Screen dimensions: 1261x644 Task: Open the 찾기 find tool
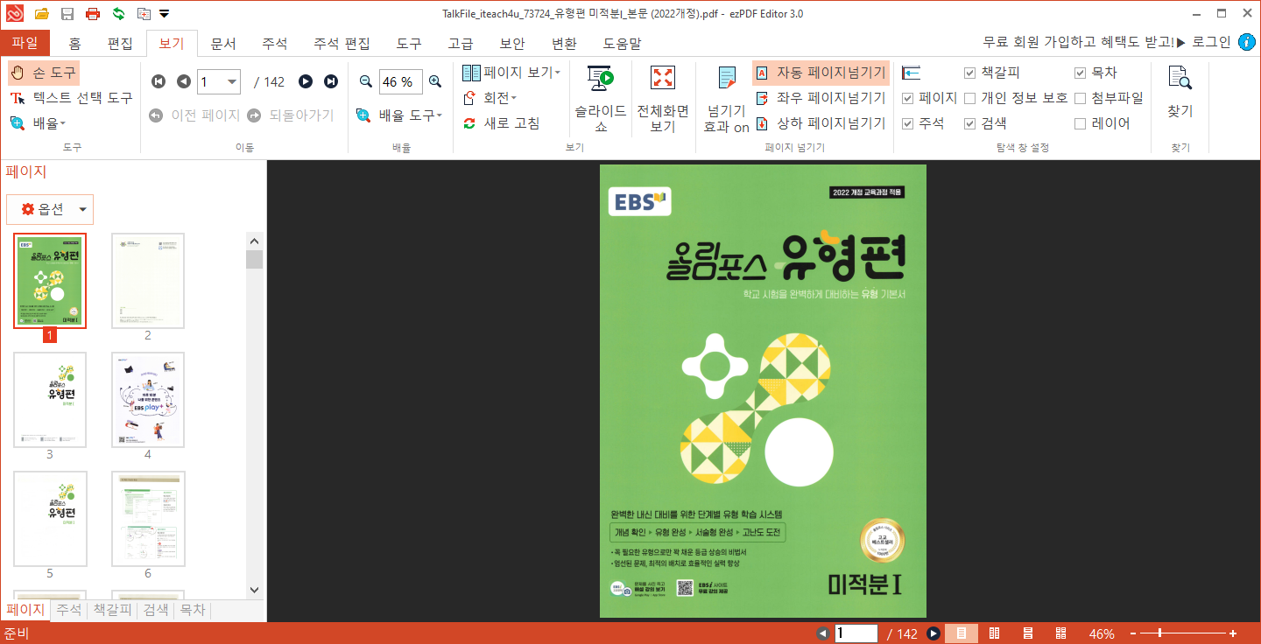tap(1180, 91)
